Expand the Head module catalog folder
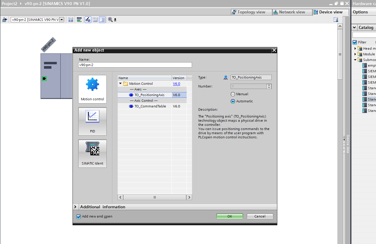Image resolution: width=376 pixels, height=244 pixels. tap(355, 49)
